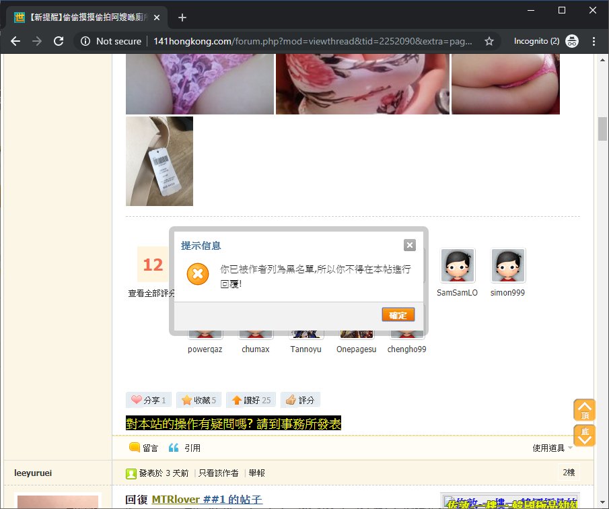Viewport: 609px width, 509px height.
Task: Jump to top with 頂 button
Action: [x=584, y=410]
